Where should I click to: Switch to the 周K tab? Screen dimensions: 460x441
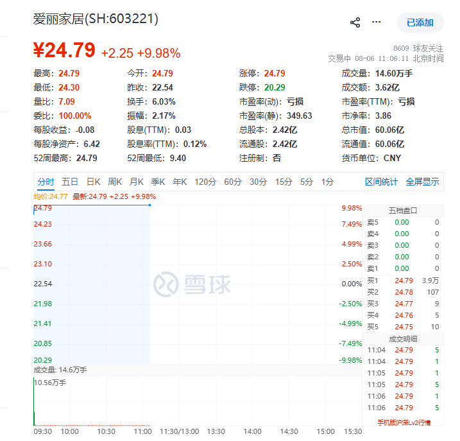(x=115, y=182)
